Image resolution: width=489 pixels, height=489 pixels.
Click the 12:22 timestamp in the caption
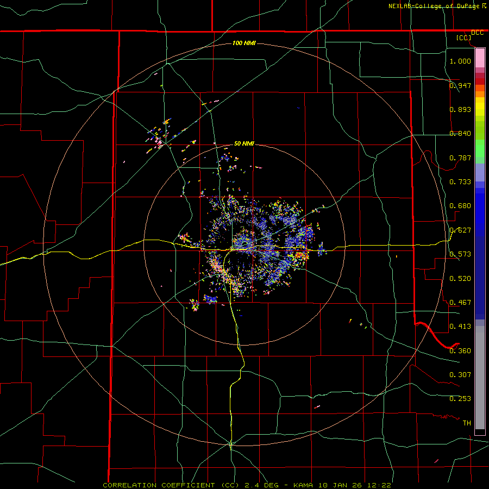tap(379, 485)
